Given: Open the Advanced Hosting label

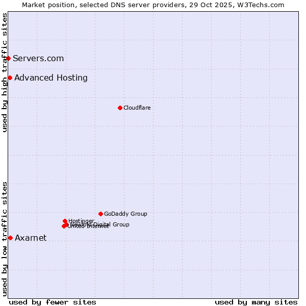Looking at the screenshot, I should click(51, 78).
